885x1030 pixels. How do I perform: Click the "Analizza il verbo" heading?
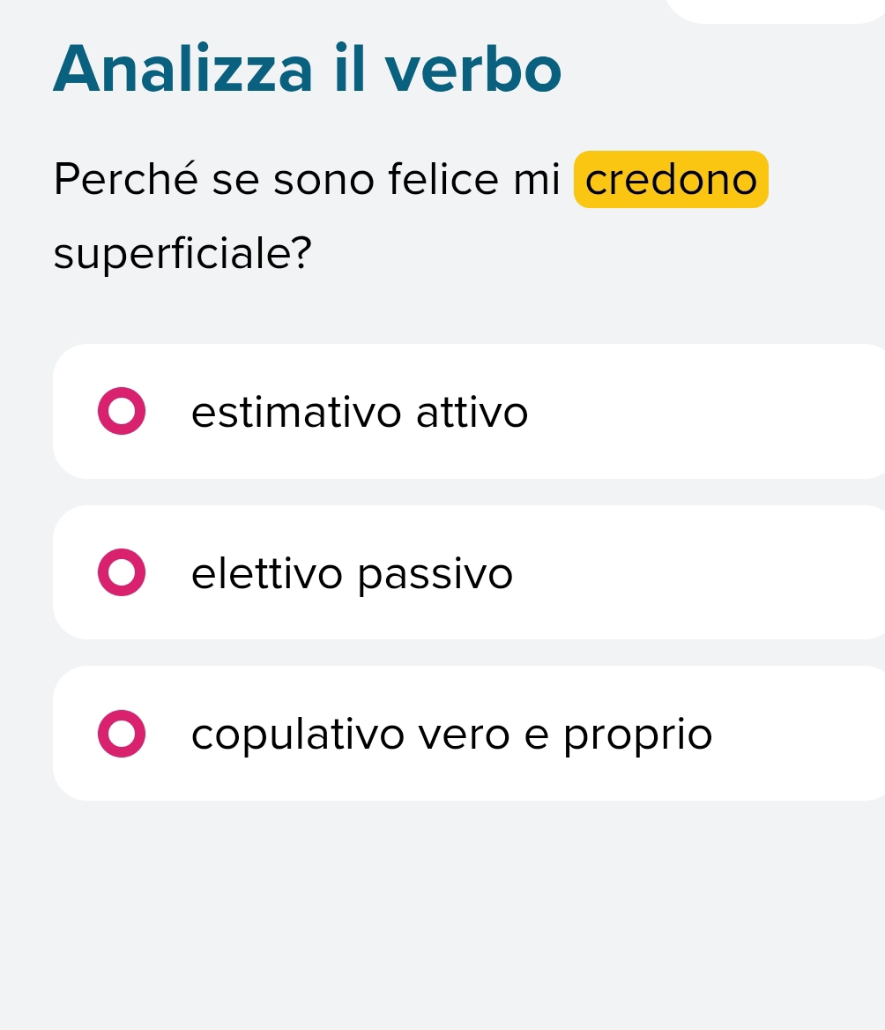(x=307, y=71)
